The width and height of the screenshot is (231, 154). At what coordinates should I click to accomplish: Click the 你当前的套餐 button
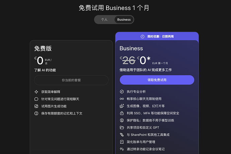(x=71, y=80)
